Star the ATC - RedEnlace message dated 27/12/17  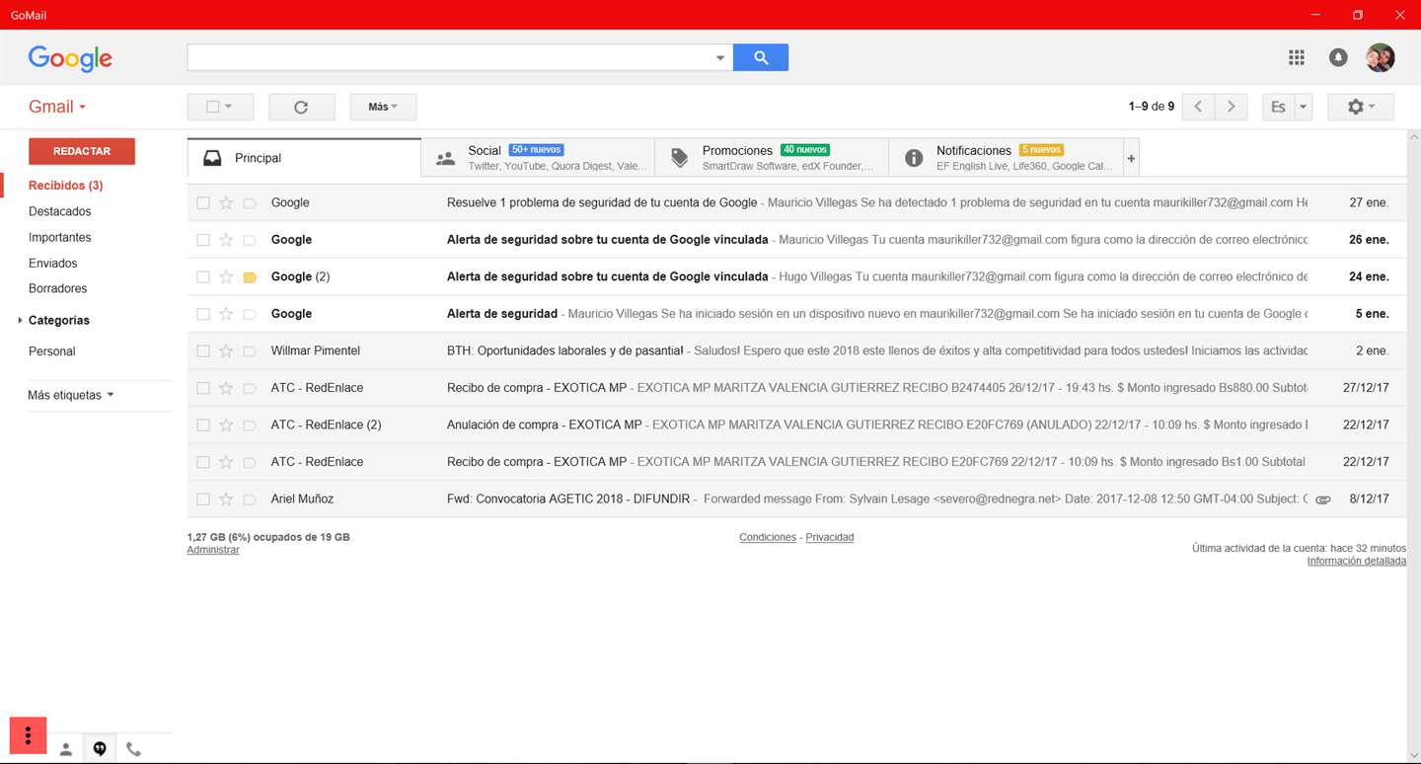tap(226, 388)
